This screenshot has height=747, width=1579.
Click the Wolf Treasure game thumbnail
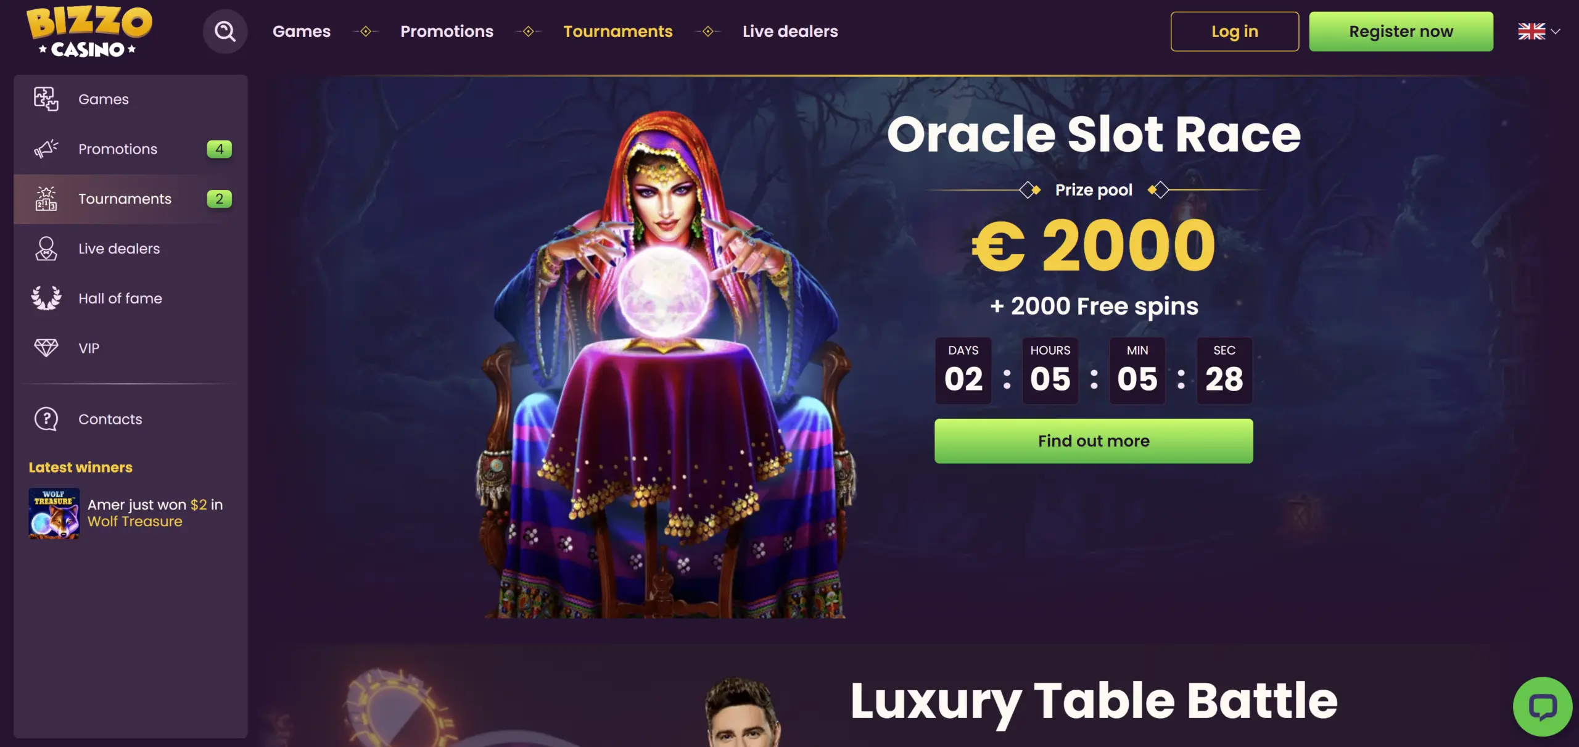point(54,513)
